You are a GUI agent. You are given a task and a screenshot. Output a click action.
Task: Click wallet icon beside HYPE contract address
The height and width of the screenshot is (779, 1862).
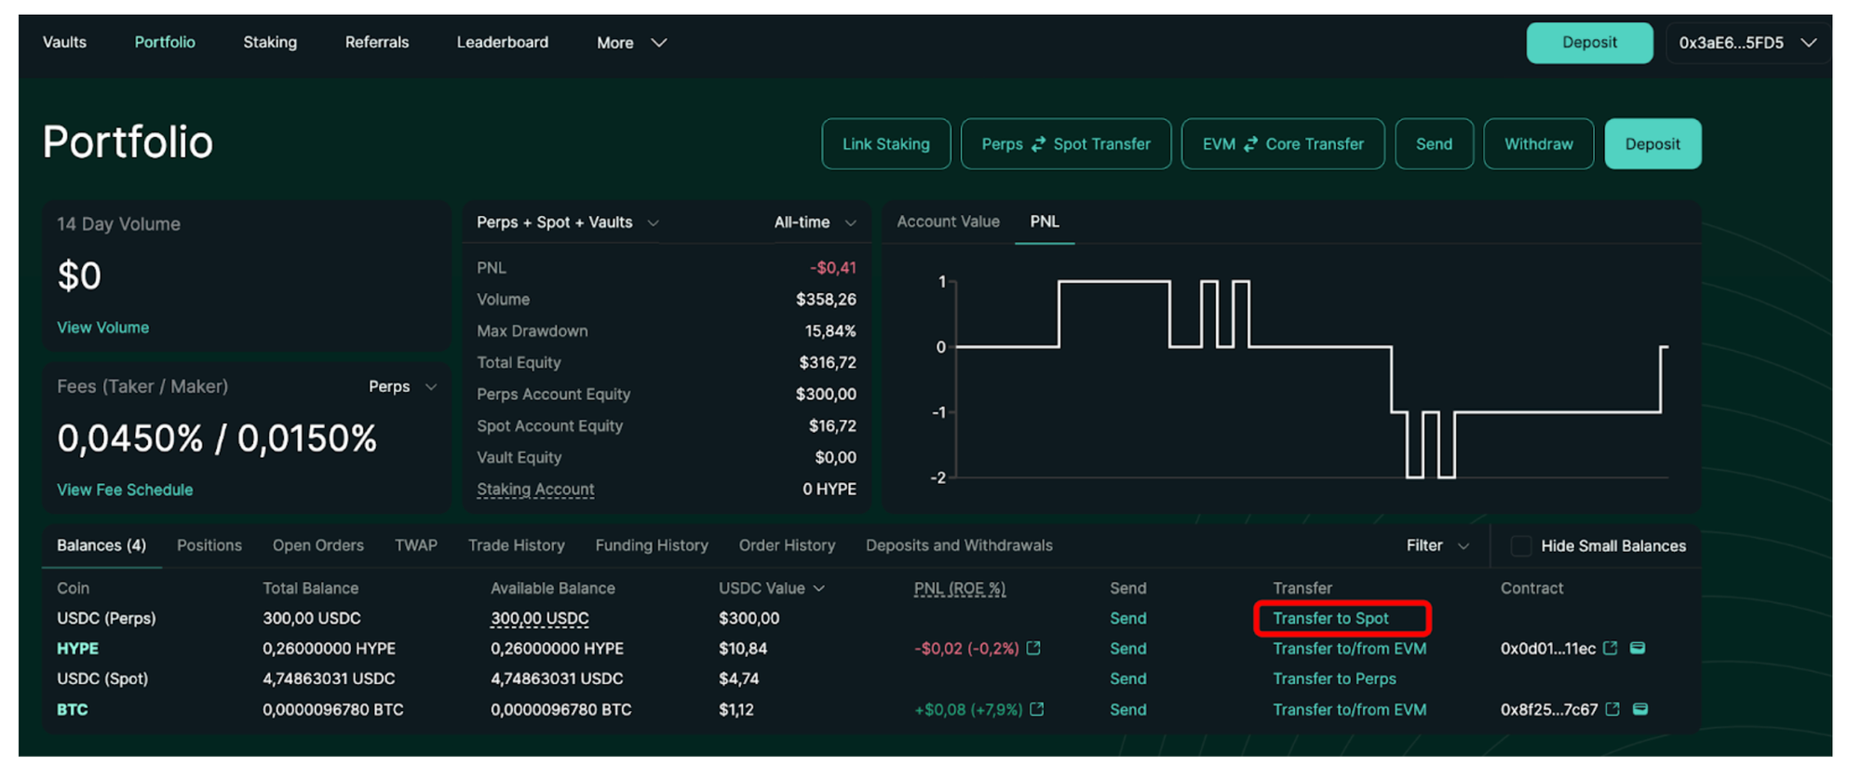point(1638,649)
